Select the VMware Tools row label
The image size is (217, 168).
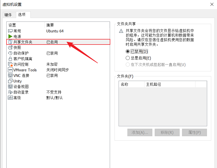25,70
